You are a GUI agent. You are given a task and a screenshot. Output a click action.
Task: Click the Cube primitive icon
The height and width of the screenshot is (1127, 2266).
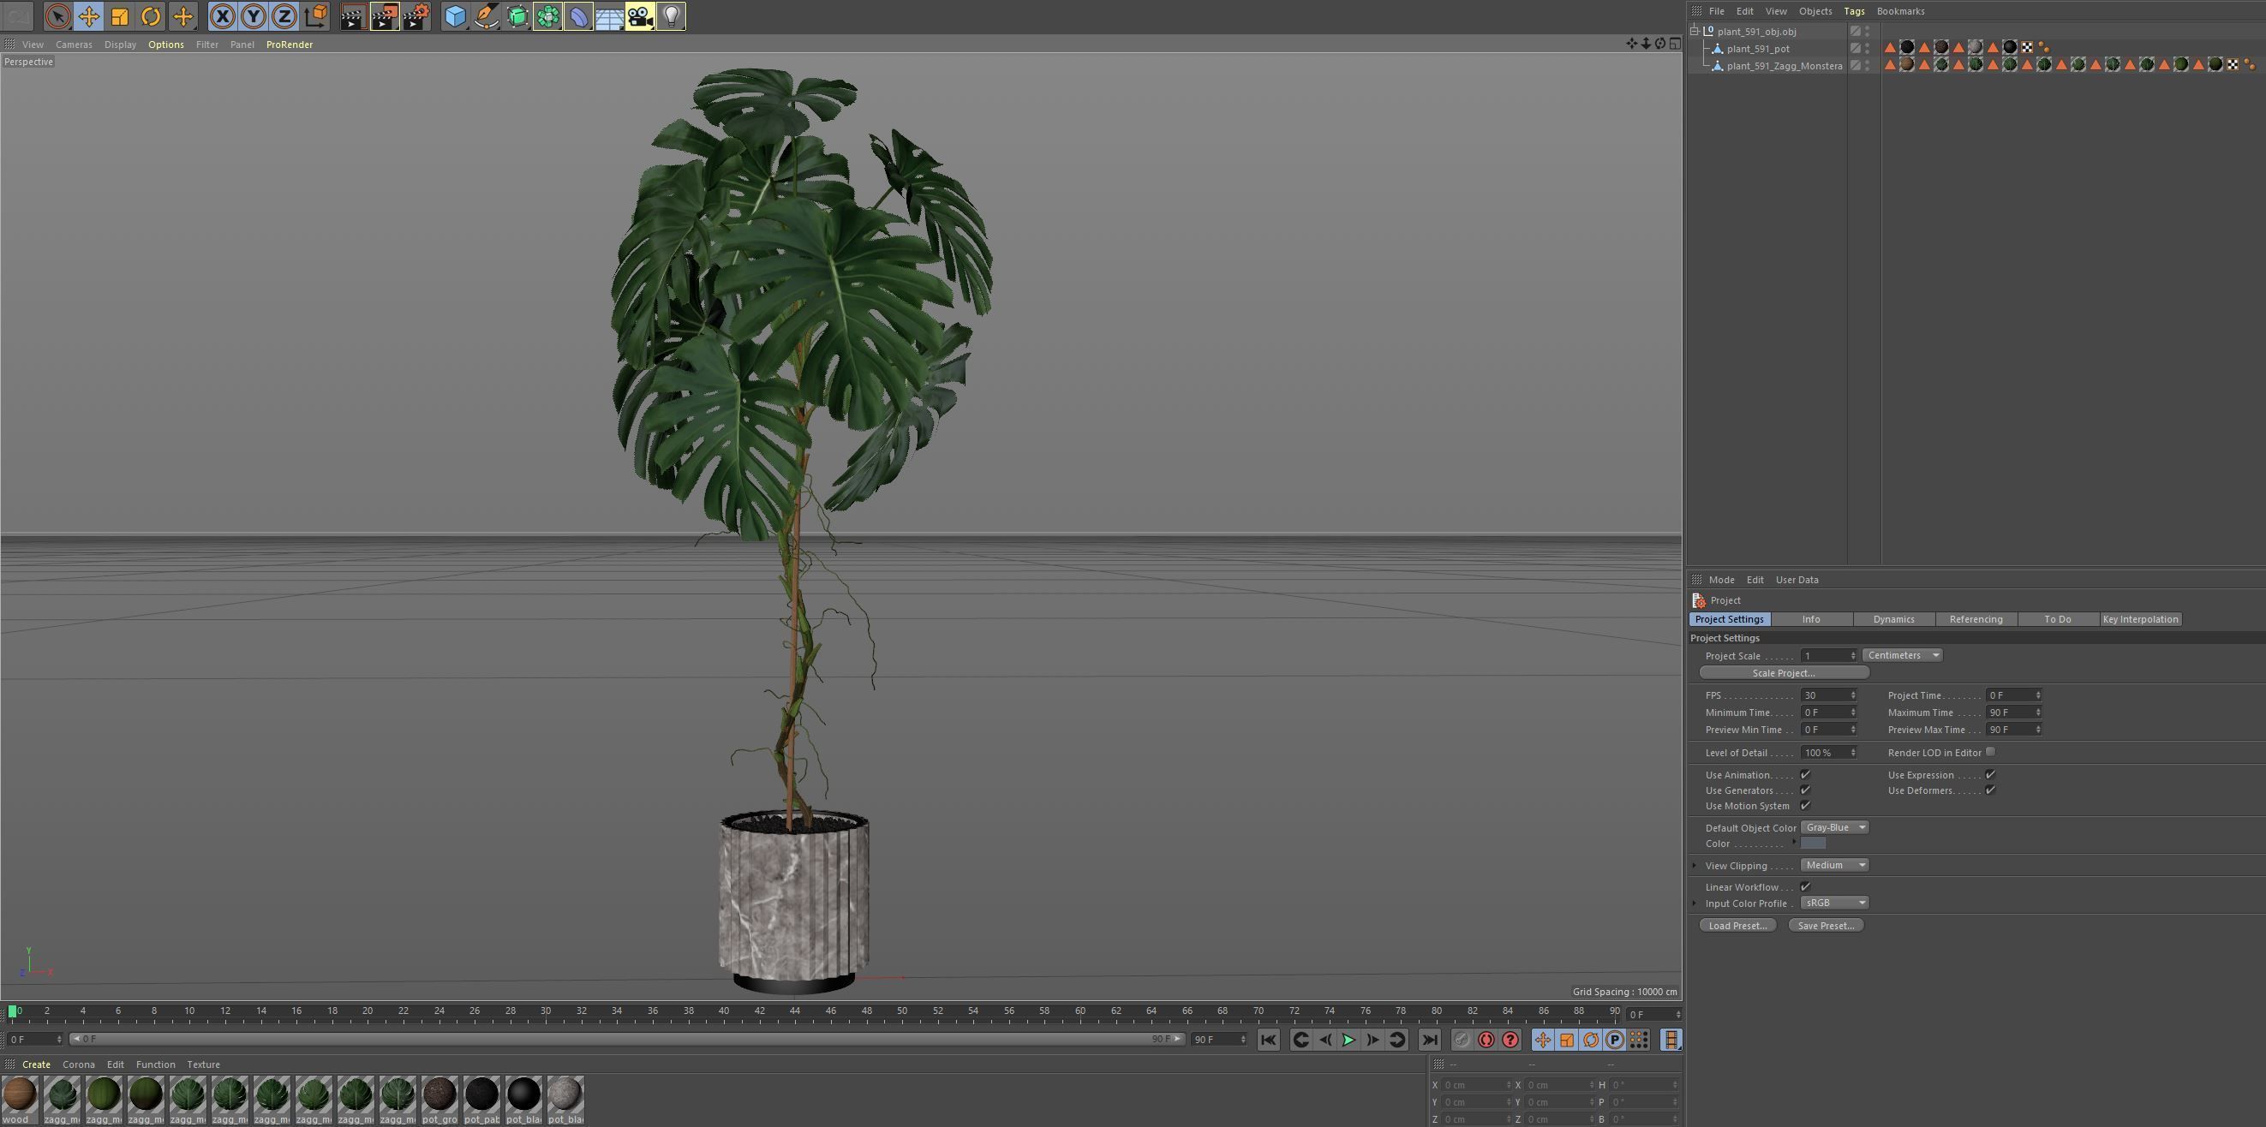tap(455, 15)
